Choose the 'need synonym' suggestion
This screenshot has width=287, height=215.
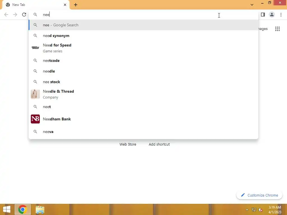[143, 36]
